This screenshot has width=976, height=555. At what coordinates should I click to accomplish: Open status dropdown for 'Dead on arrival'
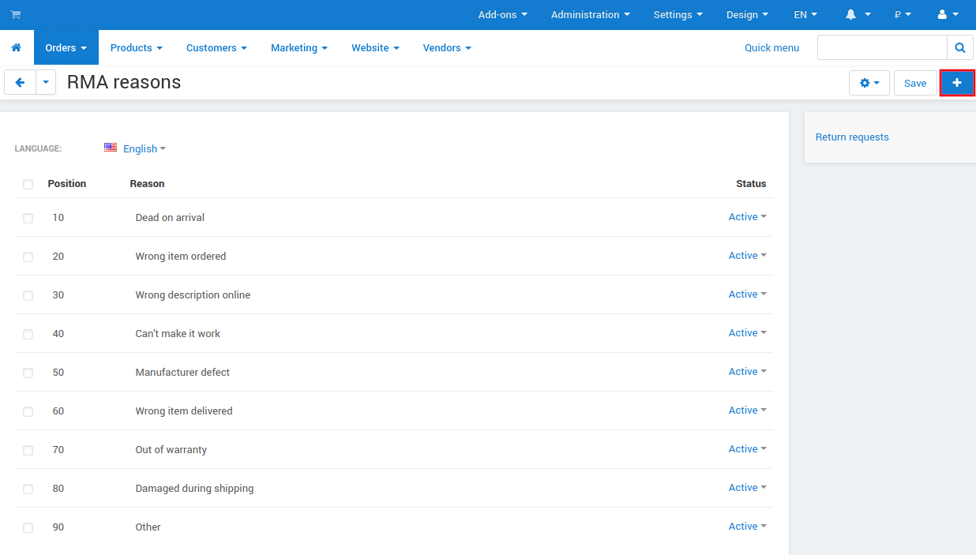tap(747, 217)
